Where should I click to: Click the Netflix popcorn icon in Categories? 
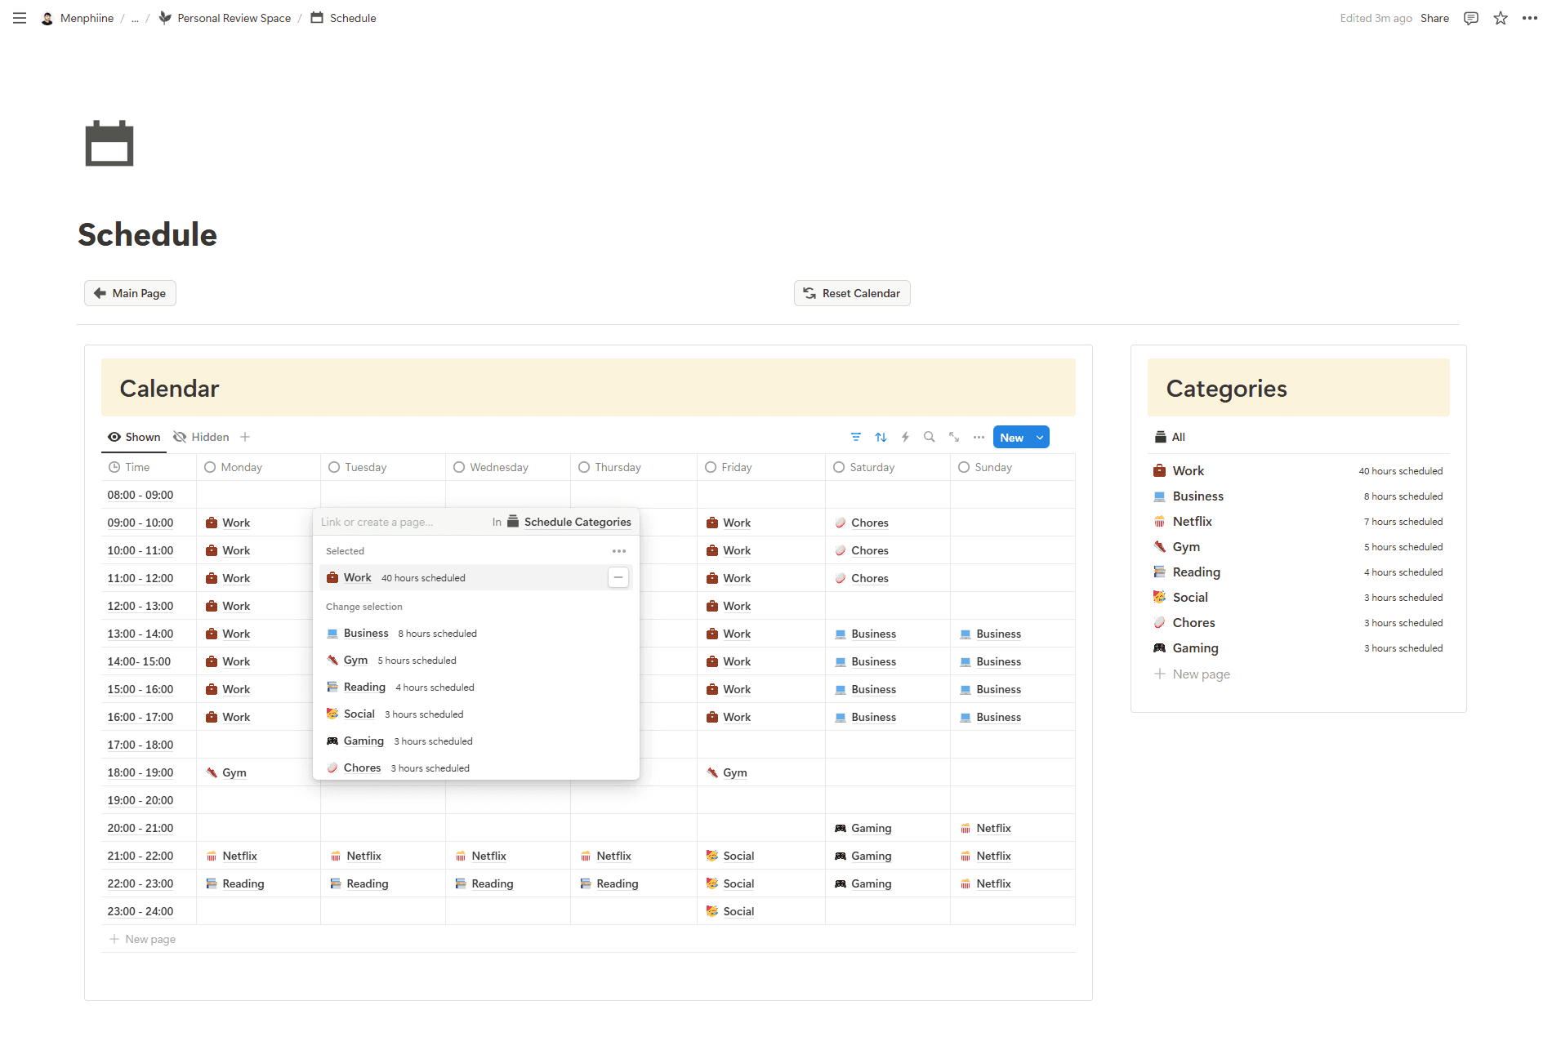(x=1159, y=521)
